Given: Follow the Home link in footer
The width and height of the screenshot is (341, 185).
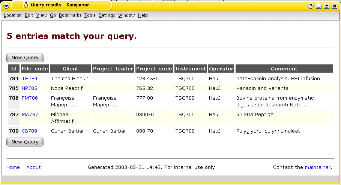Looking at the screenshot, I should (x=13, y=167).
